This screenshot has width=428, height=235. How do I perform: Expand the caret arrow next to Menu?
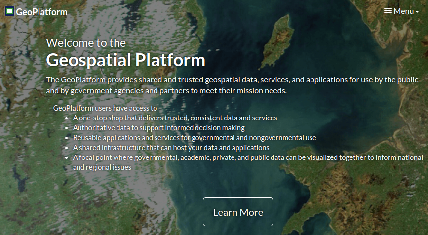point(417,12)
